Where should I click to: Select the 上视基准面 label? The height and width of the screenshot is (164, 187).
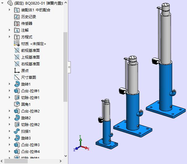(x=30, y=57)
